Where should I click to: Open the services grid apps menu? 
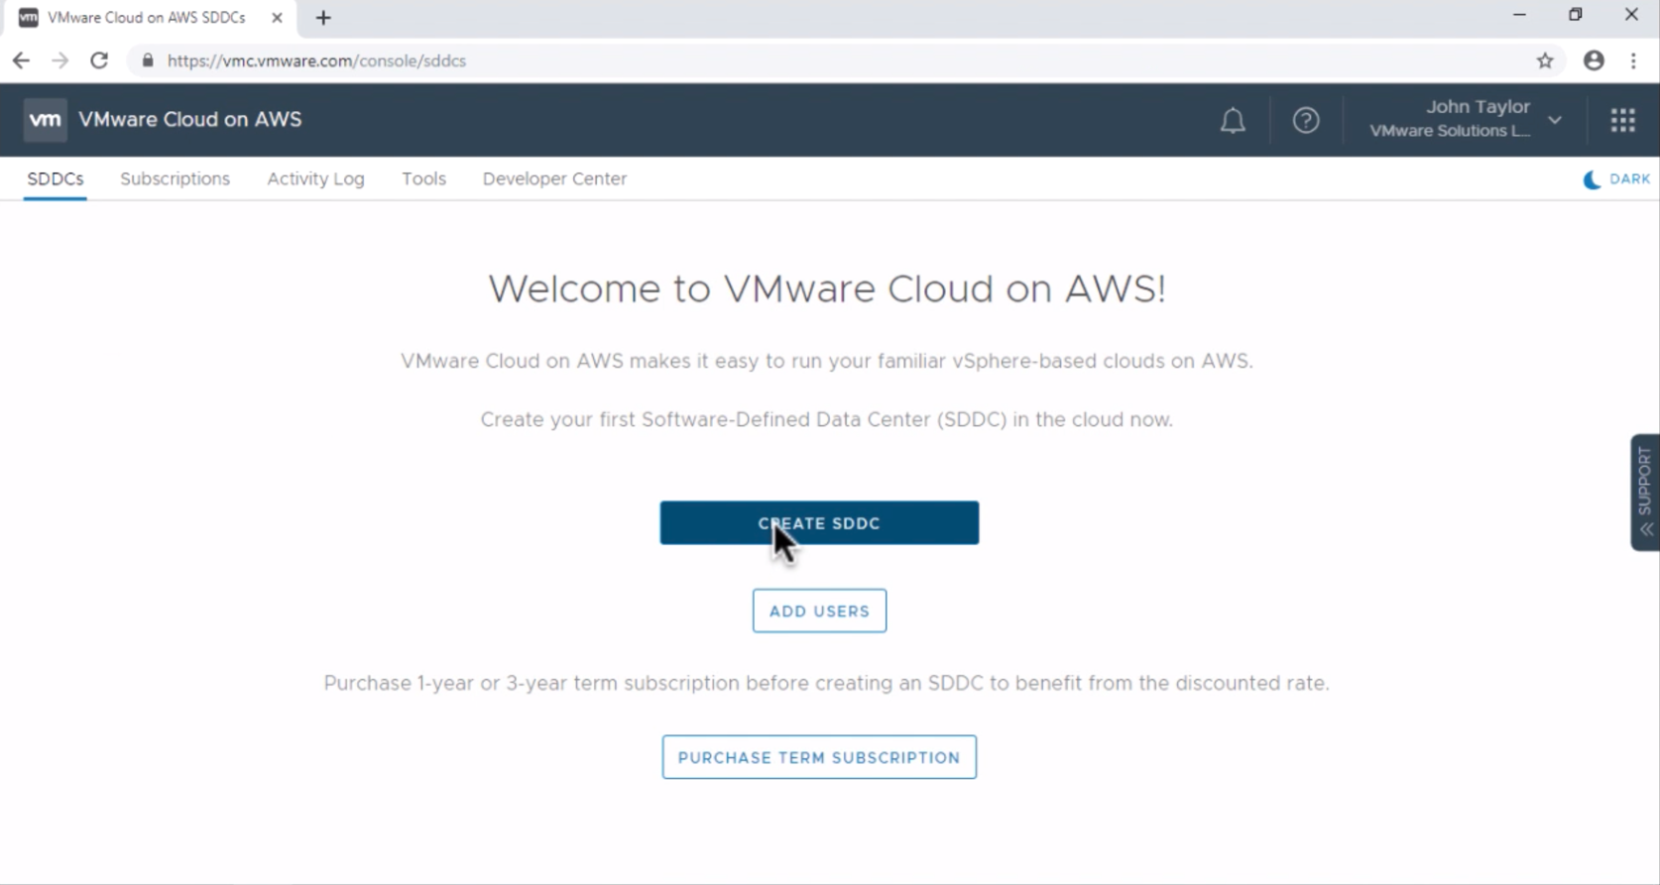[x=1623, y=121]
